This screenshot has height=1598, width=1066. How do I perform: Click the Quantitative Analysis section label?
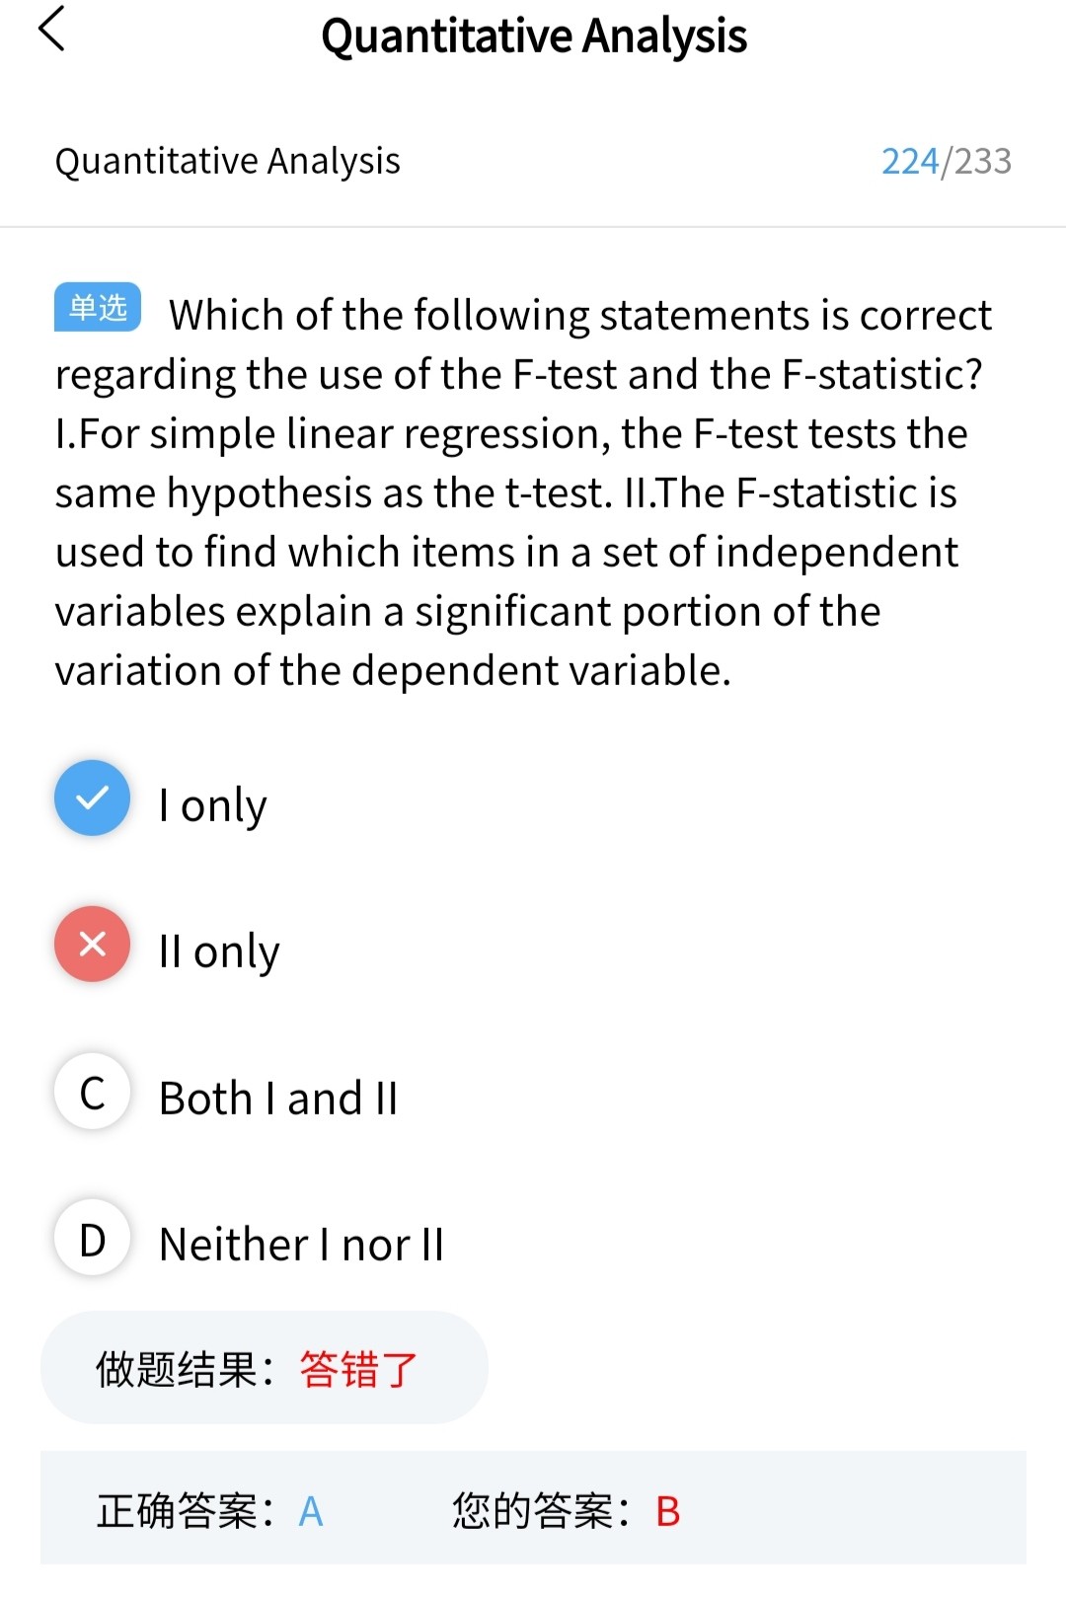point(228,161)
